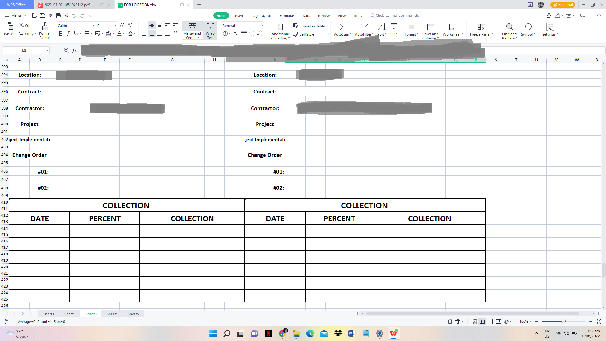Viewport: 606px width, 341px height.
Task: Click the AutoSum sigma icon
Action: (x=342, y=27)
